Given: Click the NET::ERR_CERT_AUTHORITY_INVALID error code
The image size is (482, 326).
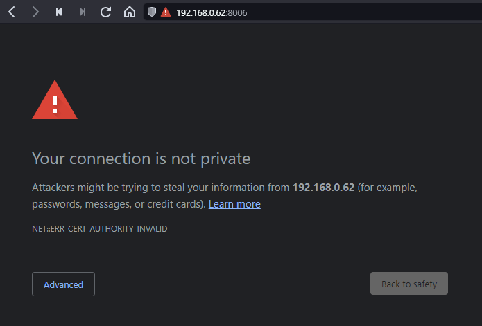Looking at the screenshot, I should 99,228.
